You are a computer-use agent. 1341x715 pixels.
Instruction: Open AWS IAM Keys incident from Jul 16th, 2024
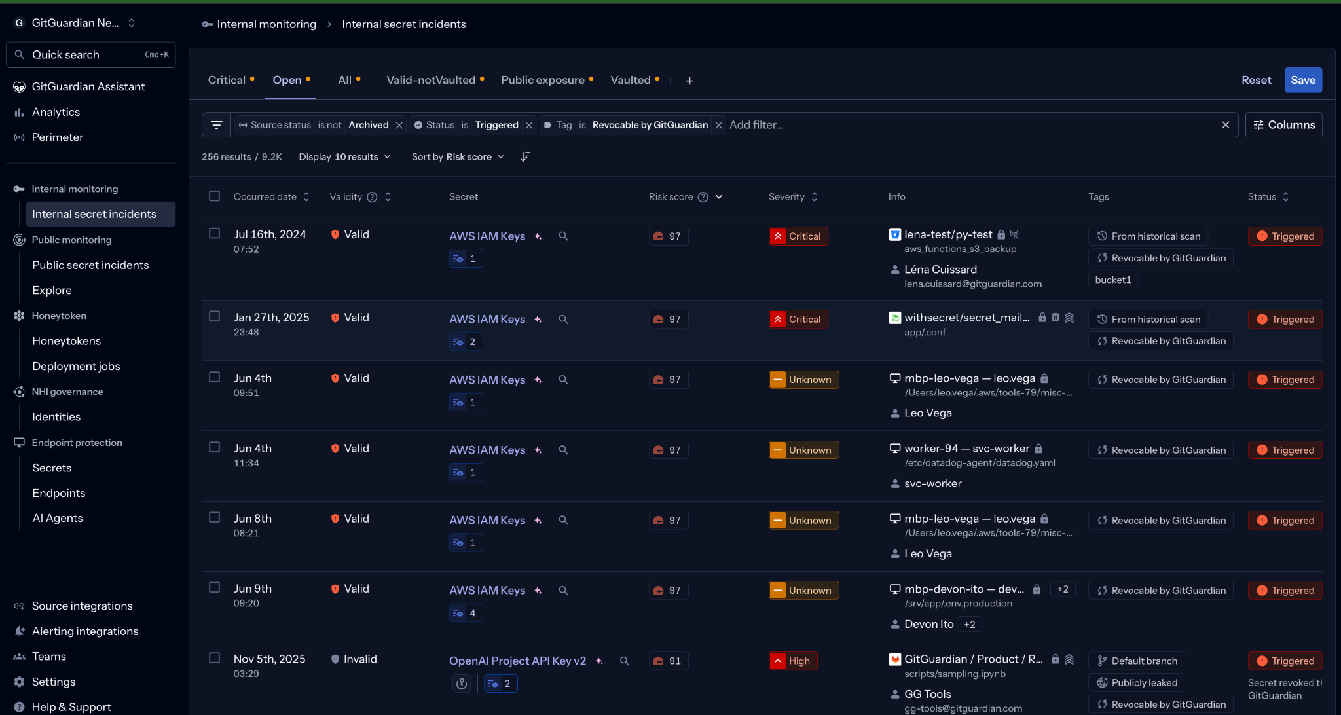[x=487, y=236]
